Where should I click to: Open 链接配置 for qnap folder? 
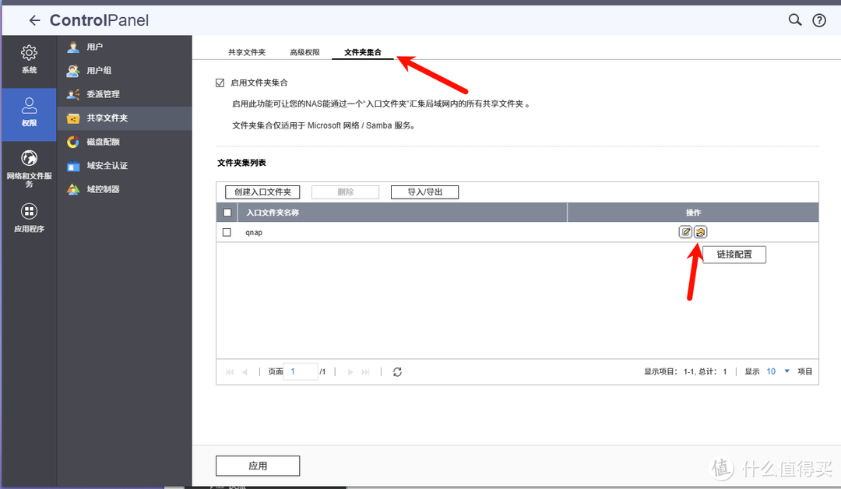tap(701, 231)
